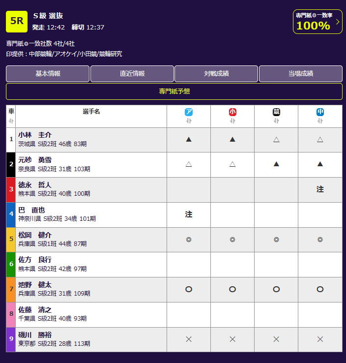The image size is (346, 363).
Task: Toggle sort arrows under ア column
Action: click(x=189, y=121)
